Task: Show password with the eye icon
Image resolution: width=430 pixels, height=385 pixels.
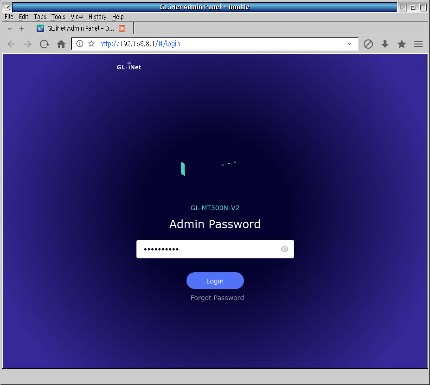Action: [284, 249]
